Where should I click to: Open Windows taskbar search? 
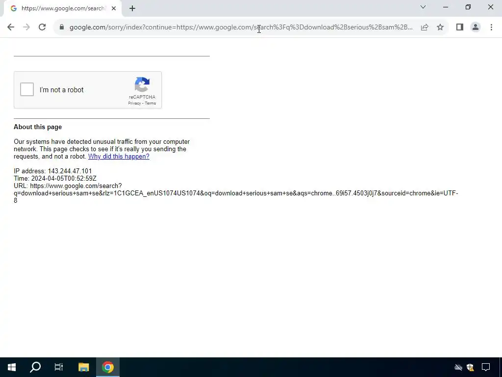tap(35, 367)
